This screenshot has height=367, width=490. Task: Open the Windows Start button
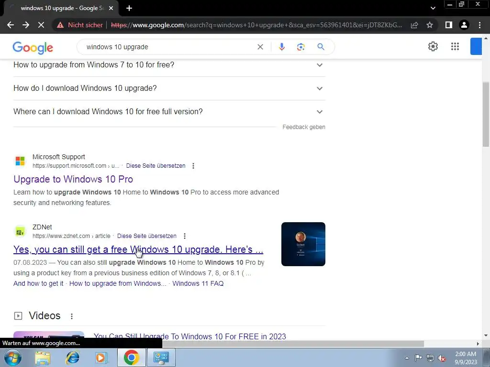pyautogui.click(x=12, y=357)
